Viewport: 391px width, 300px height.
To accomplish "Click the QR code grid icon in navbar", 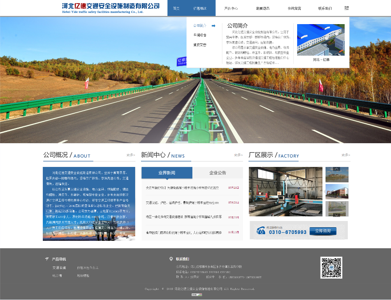I will click(347, 8).
